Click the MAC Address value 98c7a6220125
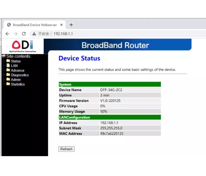Screen dimensions: 206x176 click(x=112, y=133)
